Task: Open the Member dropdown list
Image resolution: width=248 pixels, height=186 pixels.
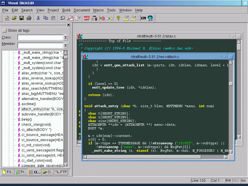Action: click(x=66, y=45)
